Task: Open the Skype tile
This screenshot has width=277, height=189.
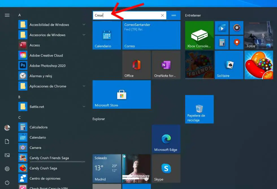Action: tap(166, 169)
